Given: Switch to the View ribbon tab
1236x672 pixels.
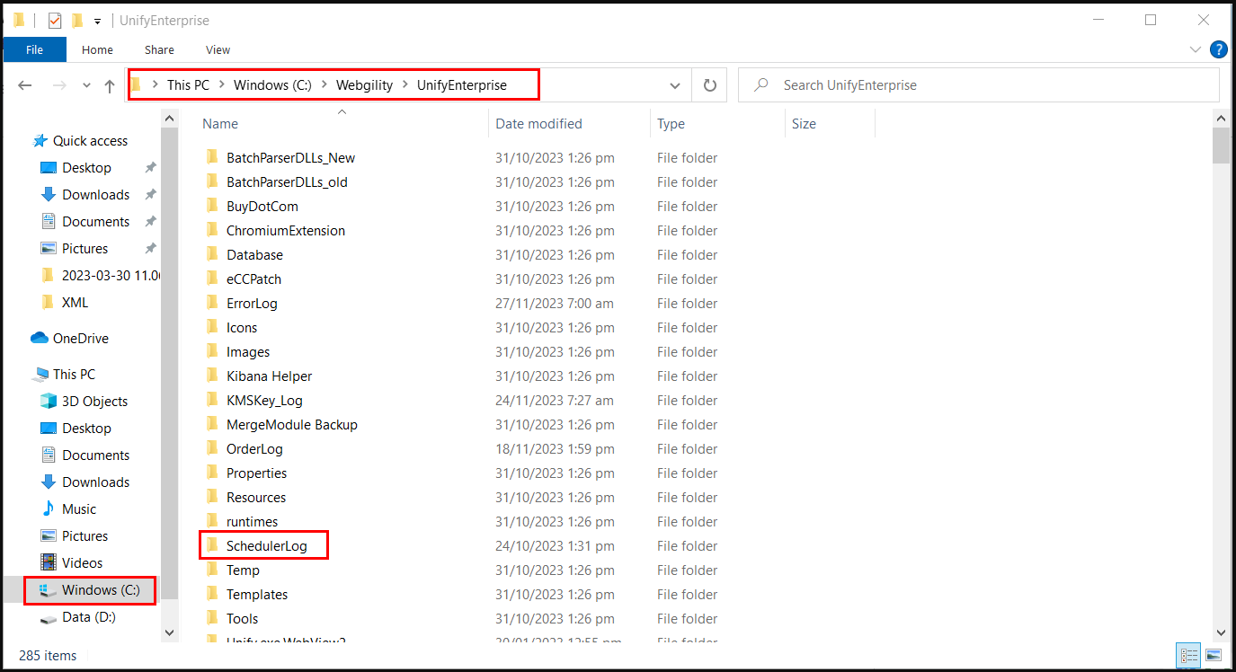Looking at the screenshot, I should pos(218,49).
